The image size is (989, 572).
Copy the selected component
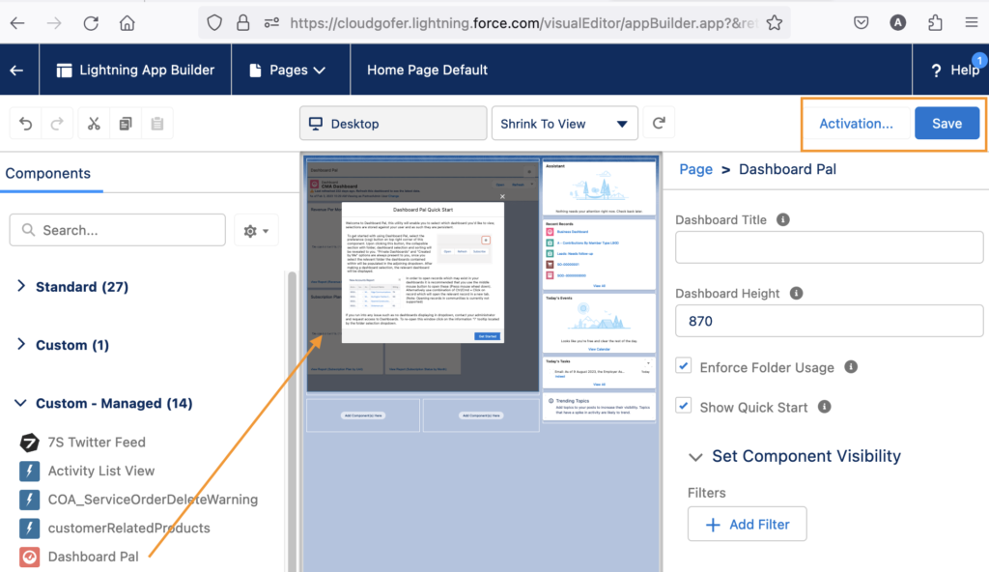click(126, 124)
